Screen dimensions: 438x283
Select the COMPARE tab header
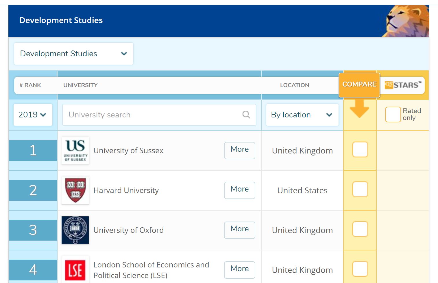[x=359, y=85]
